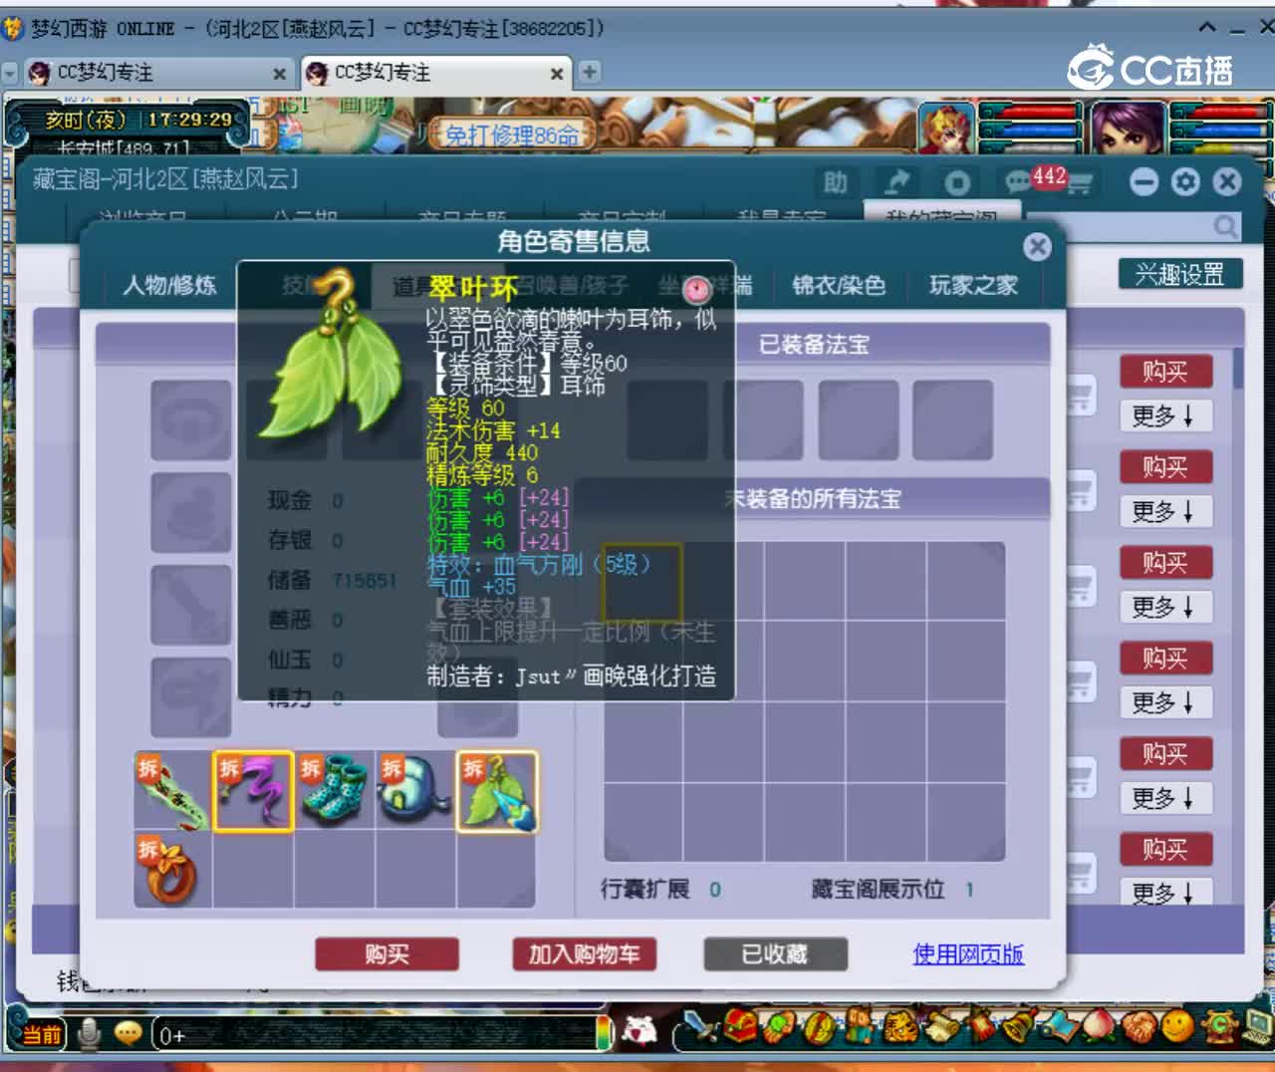Image resolution: width=1275 pixels, height=1072 pixels.
Task: Expand the first 更多 dropdown in list
Action: tap(1165, 415)
